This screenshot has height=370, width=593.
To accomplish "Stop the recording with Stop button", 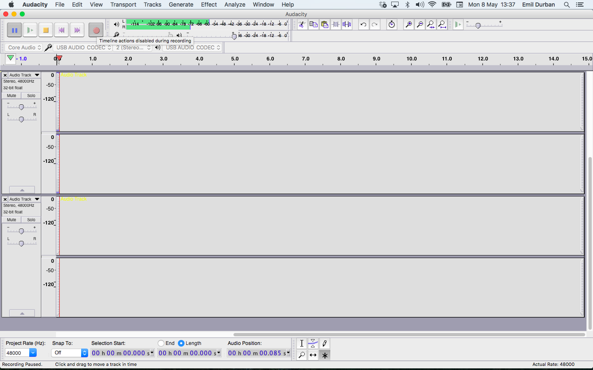I will tap(46, 30).
